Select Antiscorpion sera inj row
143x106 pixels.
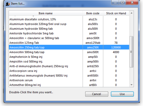[69, 71]
